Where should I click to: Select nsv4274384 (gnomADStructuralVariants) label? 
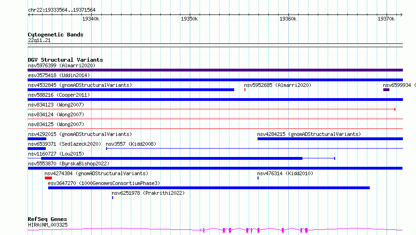click(96, 173)
